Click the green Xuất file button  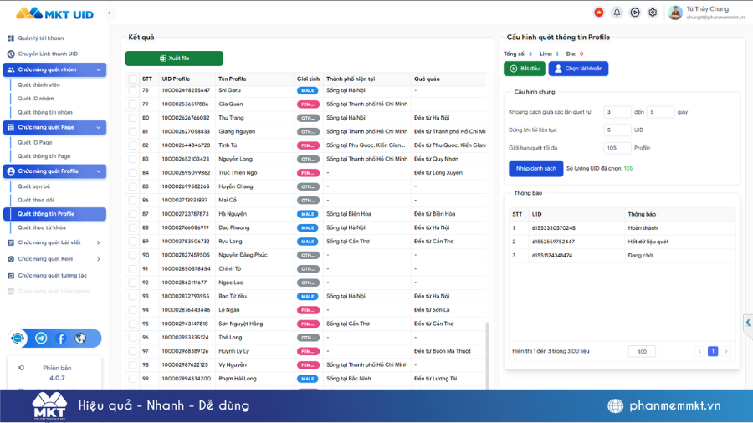(174, 59)
